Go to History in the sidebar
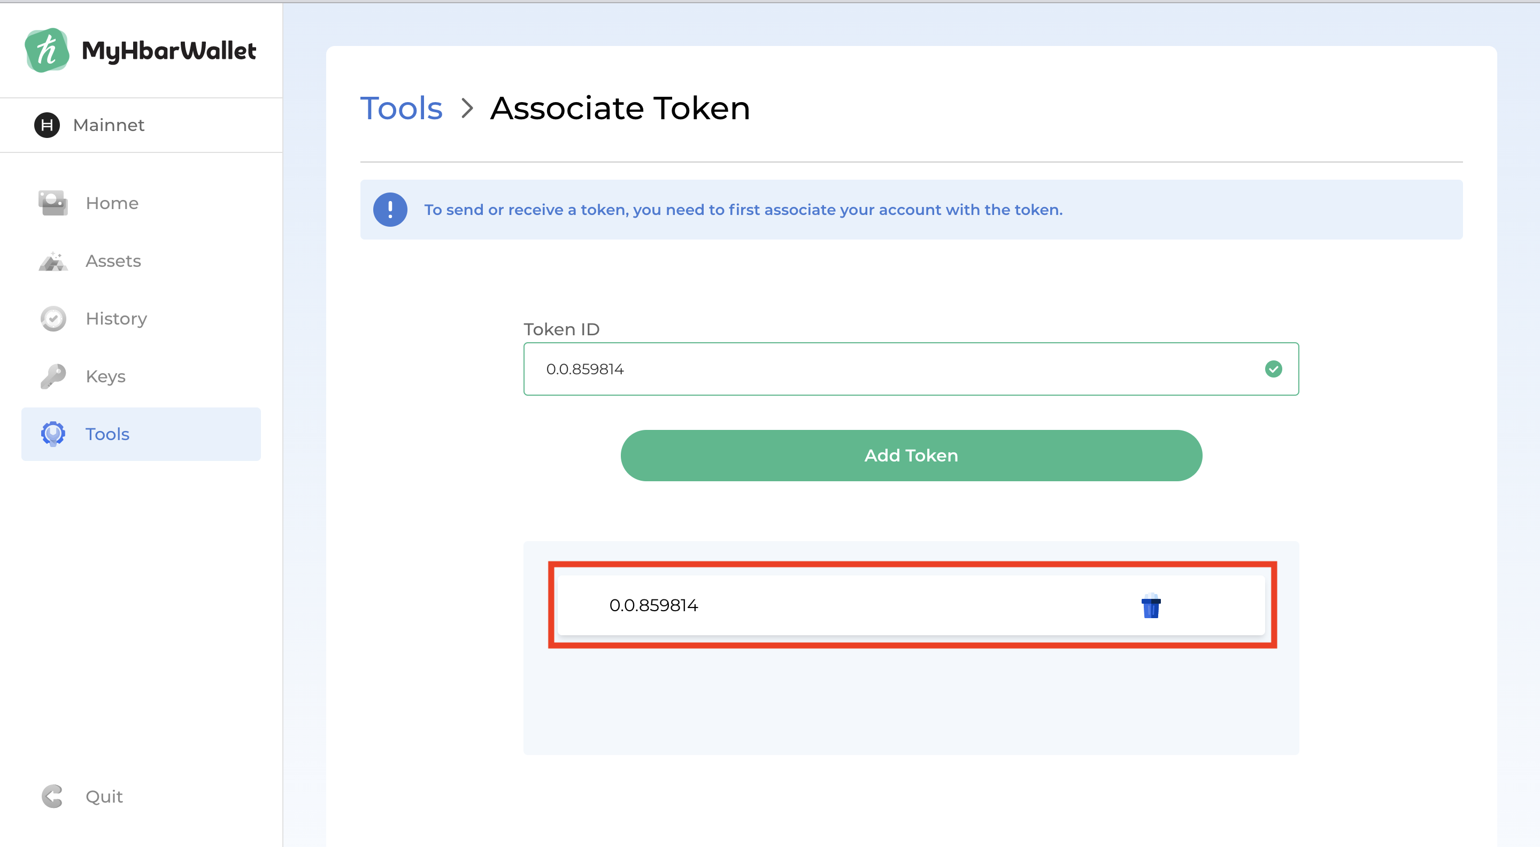 116,319
